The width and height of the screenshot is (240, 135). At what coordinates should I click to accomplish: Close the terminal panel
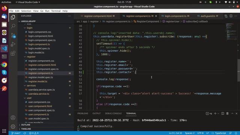(x=237, y=113)
